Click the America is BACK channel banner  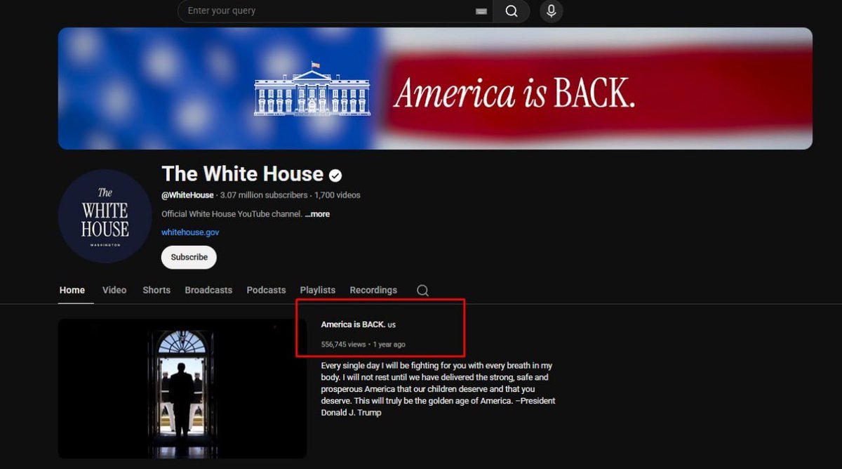pyautogui.click(x=435, y=88)
